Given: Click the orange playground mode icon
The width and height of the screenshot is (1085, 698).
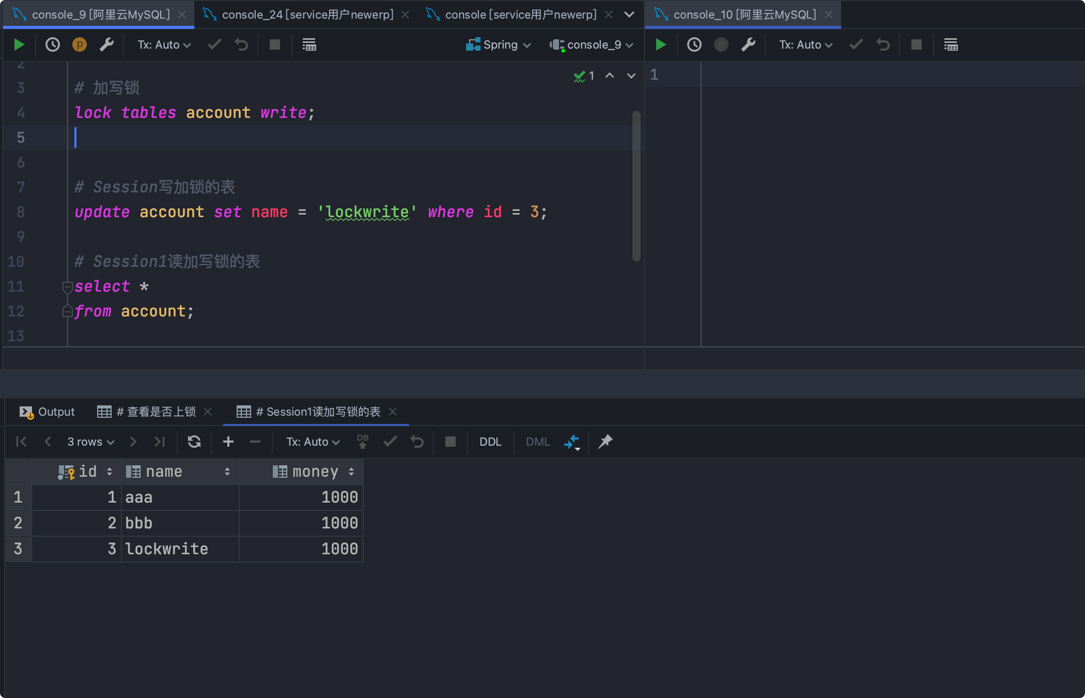Looking at the screenshot, I should tap(79, 45).
